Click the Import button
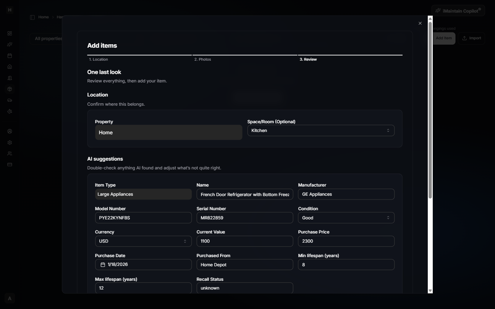Viewport: 495px width, 309px height. tap(471, 38)
